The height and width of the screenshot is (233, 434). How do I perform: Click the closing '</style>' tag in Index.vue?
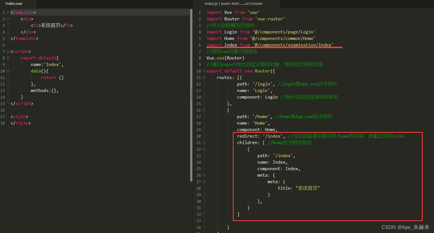pos(21,123)
